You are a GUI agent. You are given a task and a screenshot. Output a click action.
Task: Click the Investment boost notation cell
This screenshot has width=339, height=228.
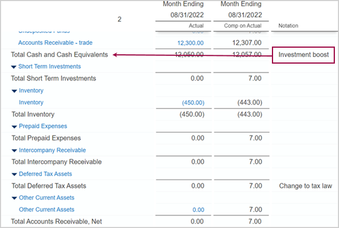303,55
